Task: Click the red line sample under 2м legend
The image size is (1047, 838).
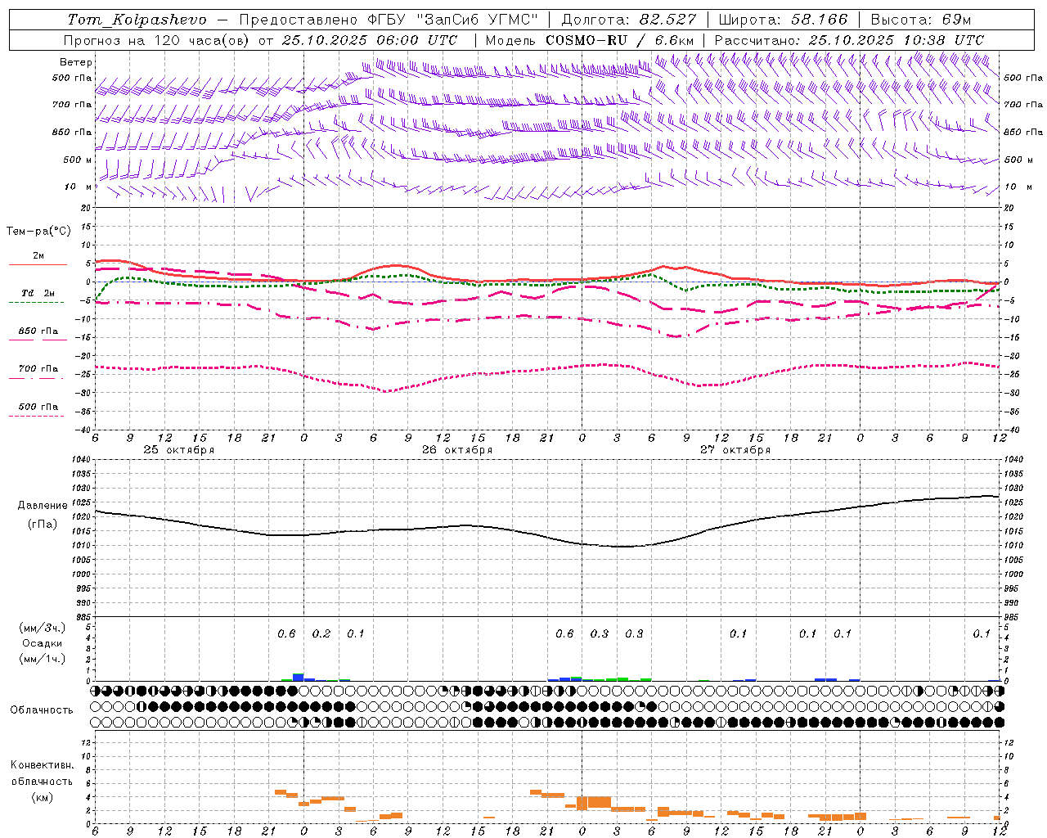Action: tap(38, 265)
